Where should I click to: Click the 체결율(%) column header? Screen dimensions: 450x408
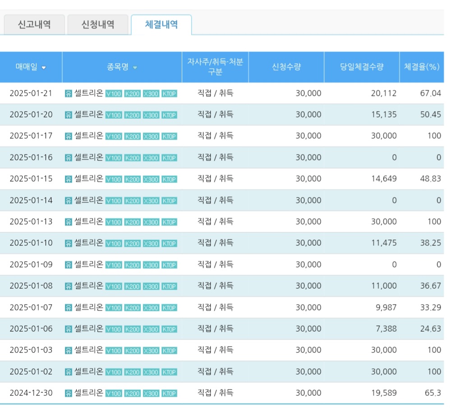[422, 67]
